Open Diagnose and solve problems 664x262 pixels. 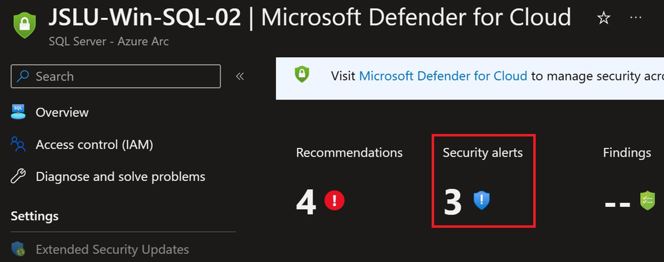coord(121,176)
